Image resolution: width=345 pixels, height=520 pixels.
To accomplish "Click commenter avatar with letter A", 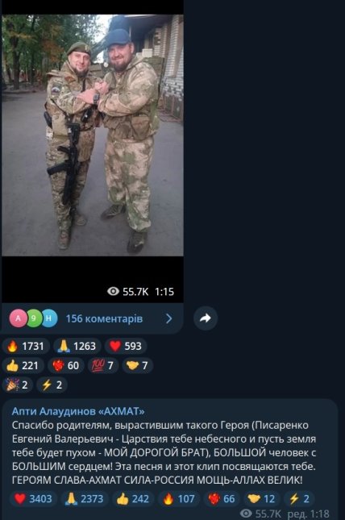I will 18,318.
